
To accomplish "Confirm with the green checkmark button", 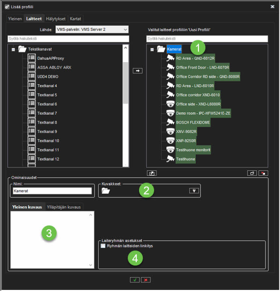I will [x=135, y=280].
